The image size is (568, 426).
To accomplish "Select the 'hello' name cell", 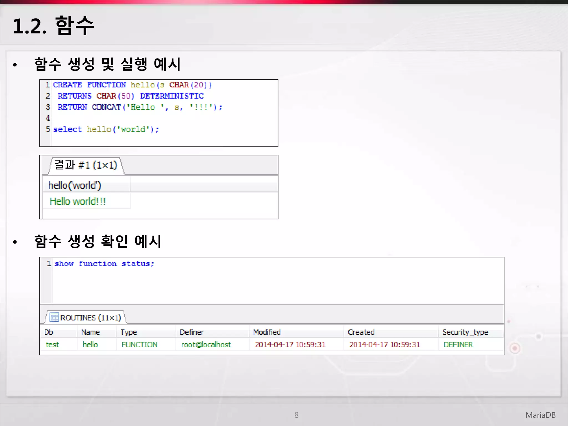I will [97, 344].
